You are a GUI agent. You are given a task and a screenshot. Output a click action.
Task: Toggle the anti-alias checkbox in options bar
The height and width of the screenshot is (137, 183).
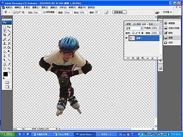click(x=44, y=12)
